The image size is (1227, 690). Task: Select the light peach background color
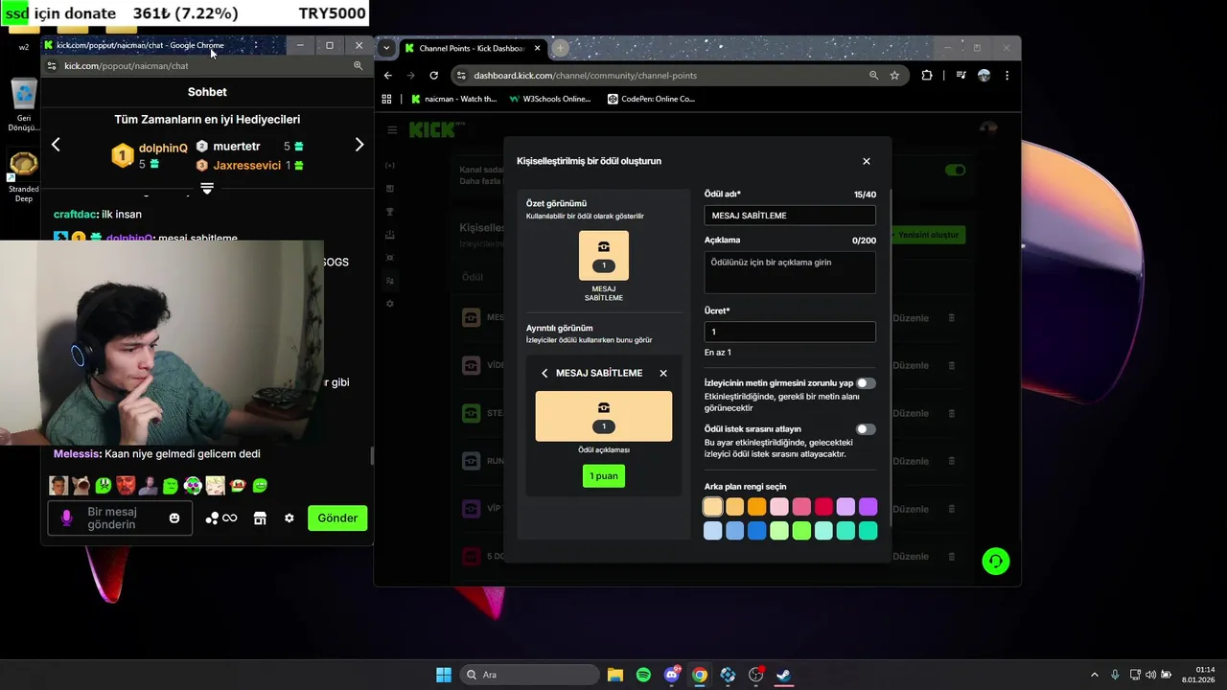coord(712,507)
